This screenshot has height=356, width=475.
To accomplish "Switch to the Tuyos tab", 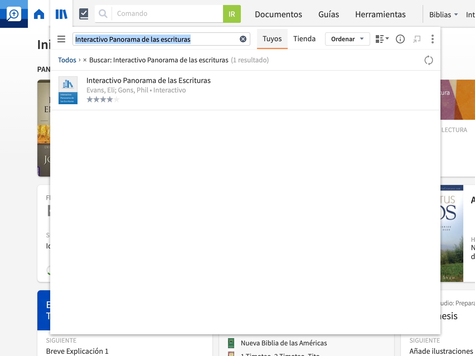I will pyautogui.click(x=272, y=39).
